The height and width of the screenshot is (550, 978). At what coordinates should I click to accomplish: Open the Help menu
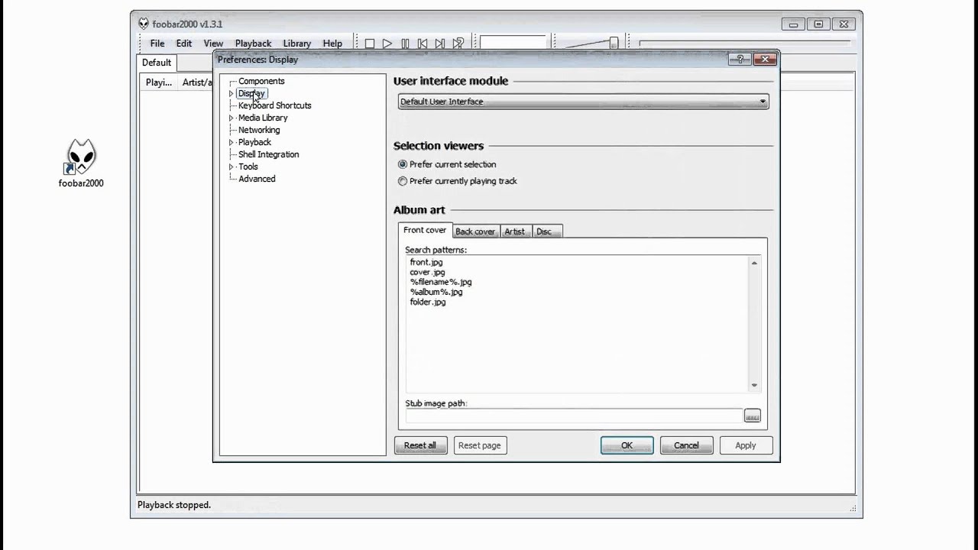[332, 44]
